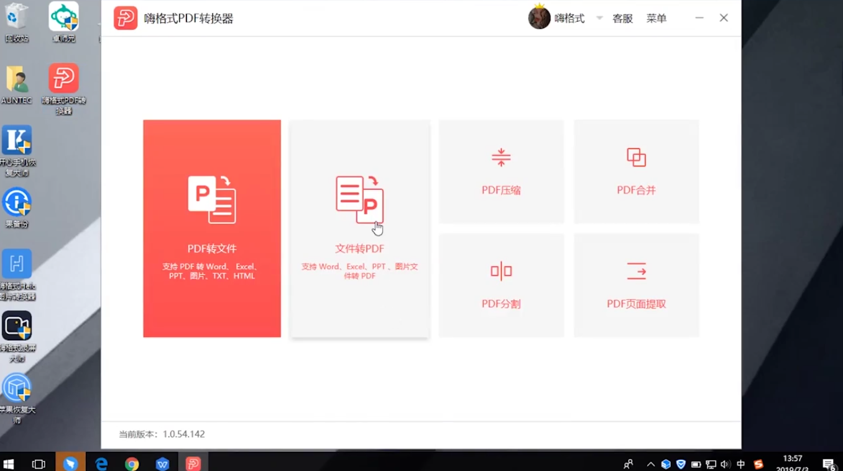Image resolution: width=843 pixels, height=471 pixels.
Task: Click the PDF分割 split icon
Action: 501,271
